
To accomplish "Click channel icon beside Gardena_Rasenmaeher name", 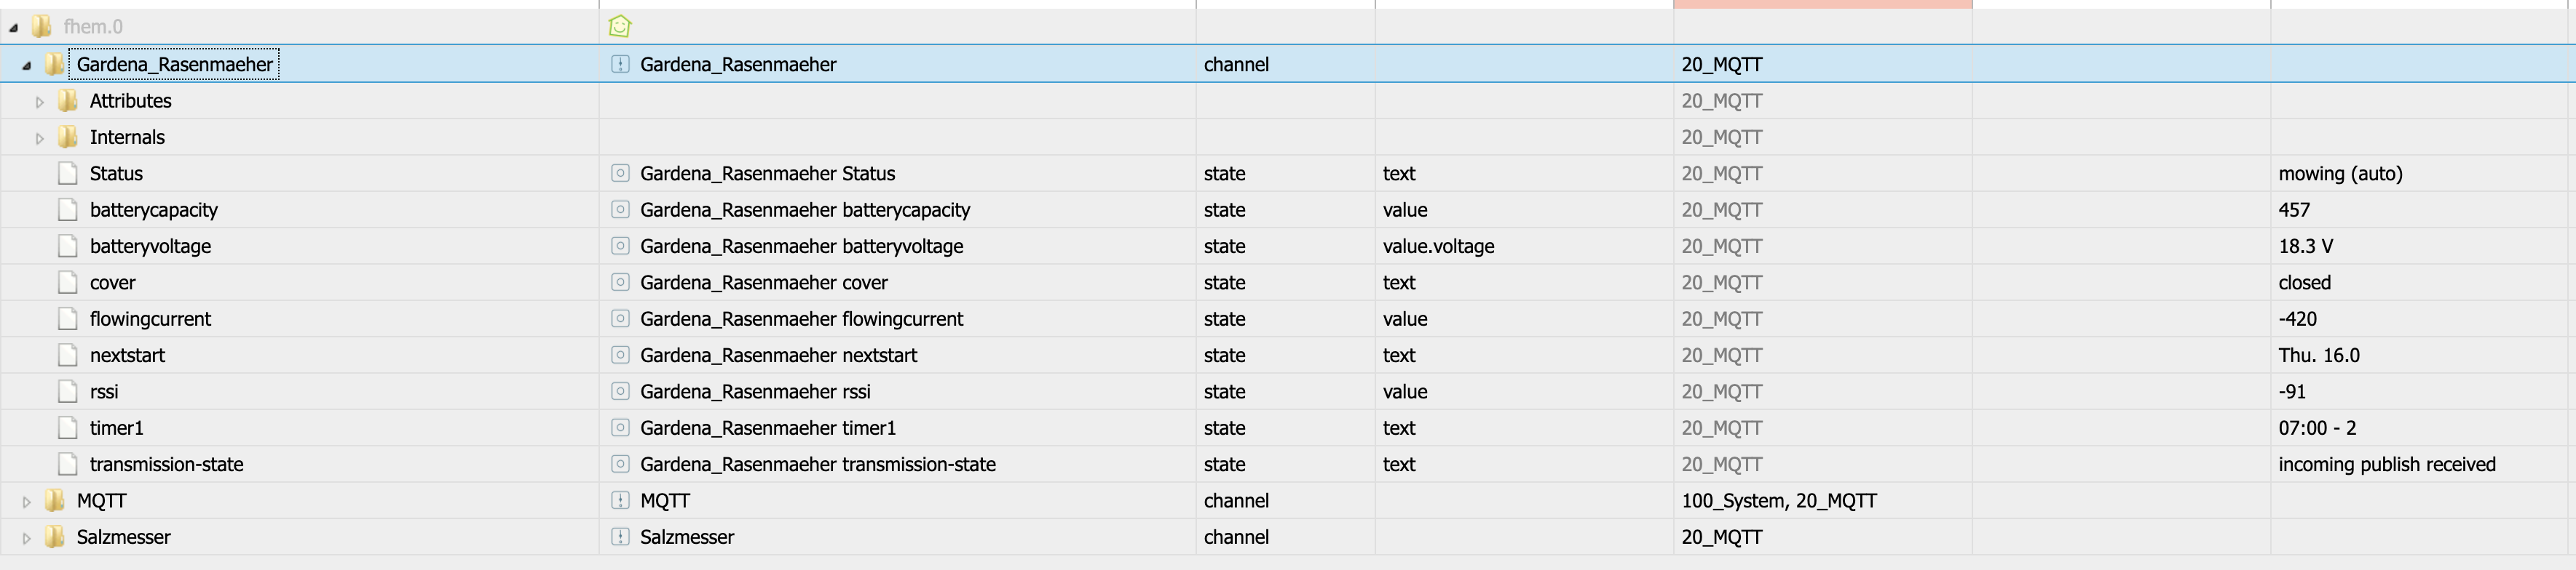I will click(620, 64).
